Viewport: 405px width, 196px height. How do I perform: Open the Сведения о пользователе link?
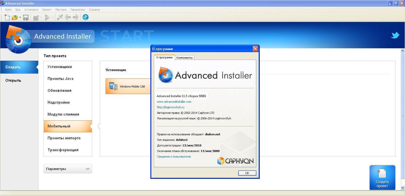pyautogui.click(x=174, y=157)
